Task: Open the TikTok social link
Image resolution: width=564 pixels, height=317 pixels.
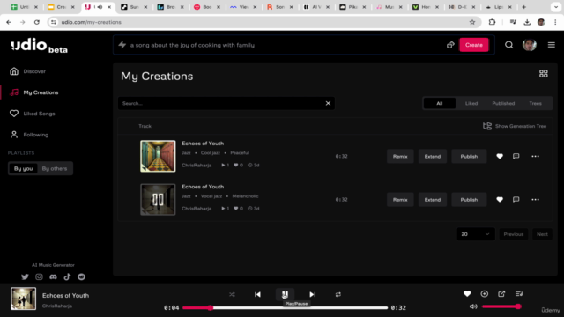Action: [67, 276]
